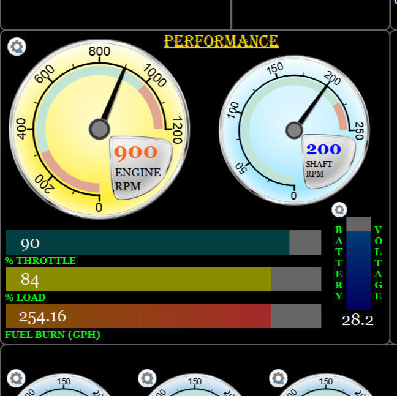The height and width of the screenshot is (396, 397).
Task: Select the 900 Engine RPM readout
Action: [x=135, y=152]
